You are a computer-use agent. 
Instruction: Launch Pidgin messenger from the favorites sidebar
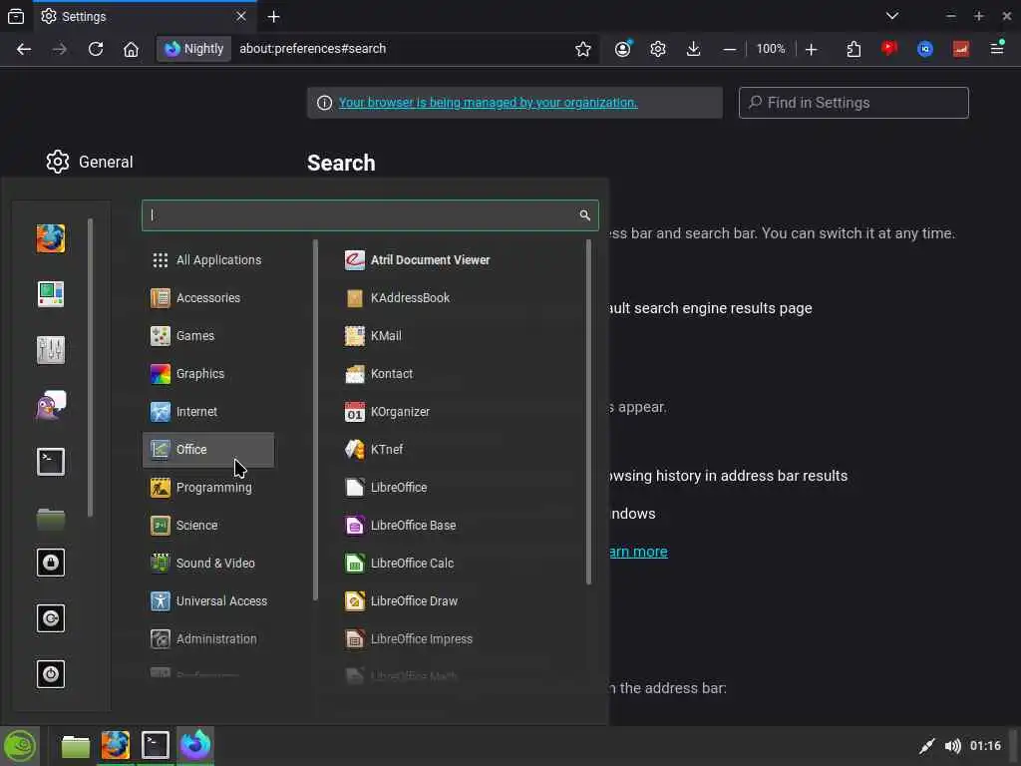(x=51, y=406)
